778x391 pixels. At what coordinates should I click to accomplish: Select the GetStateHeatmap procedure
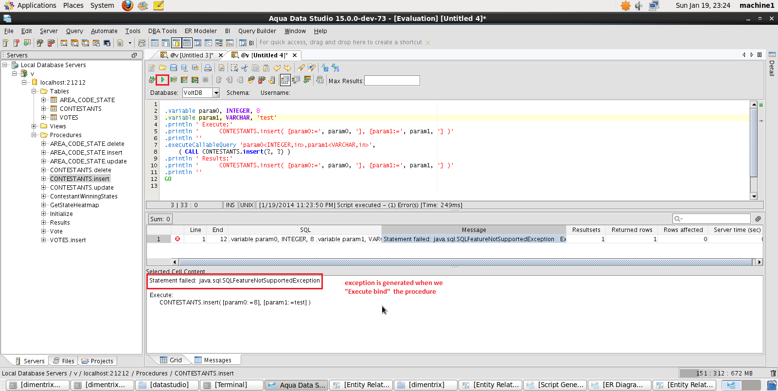click(74, 205)
